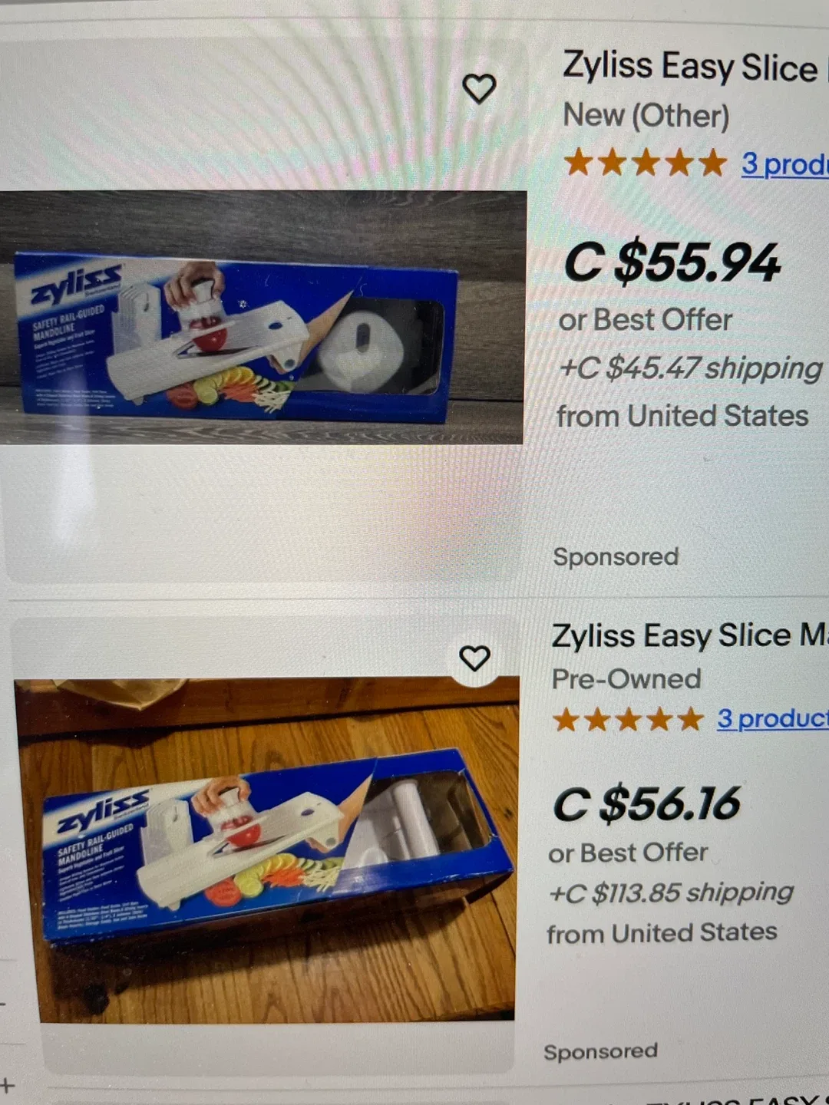Viewport: 829px width, 1105px height.
Task: Click the star rating on the New listing
Action: coord(643,163)
